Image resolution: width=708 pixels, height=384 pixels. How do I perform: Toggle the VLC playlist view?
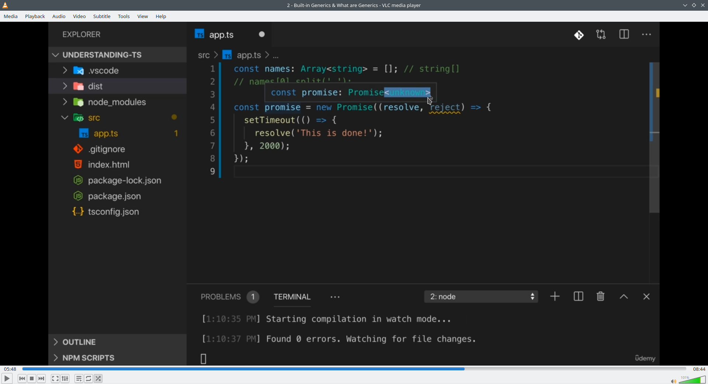click(x=79, y=378)
